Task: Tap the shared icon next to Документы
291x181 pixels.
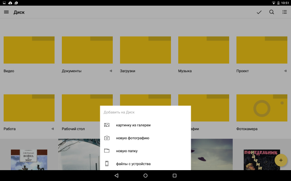Action: (111, 71)
